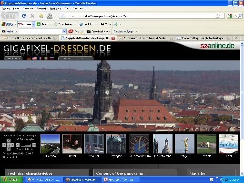Open the last menu in the menu bar
Viewport: 244px width, 183px height.
point(78,9)
